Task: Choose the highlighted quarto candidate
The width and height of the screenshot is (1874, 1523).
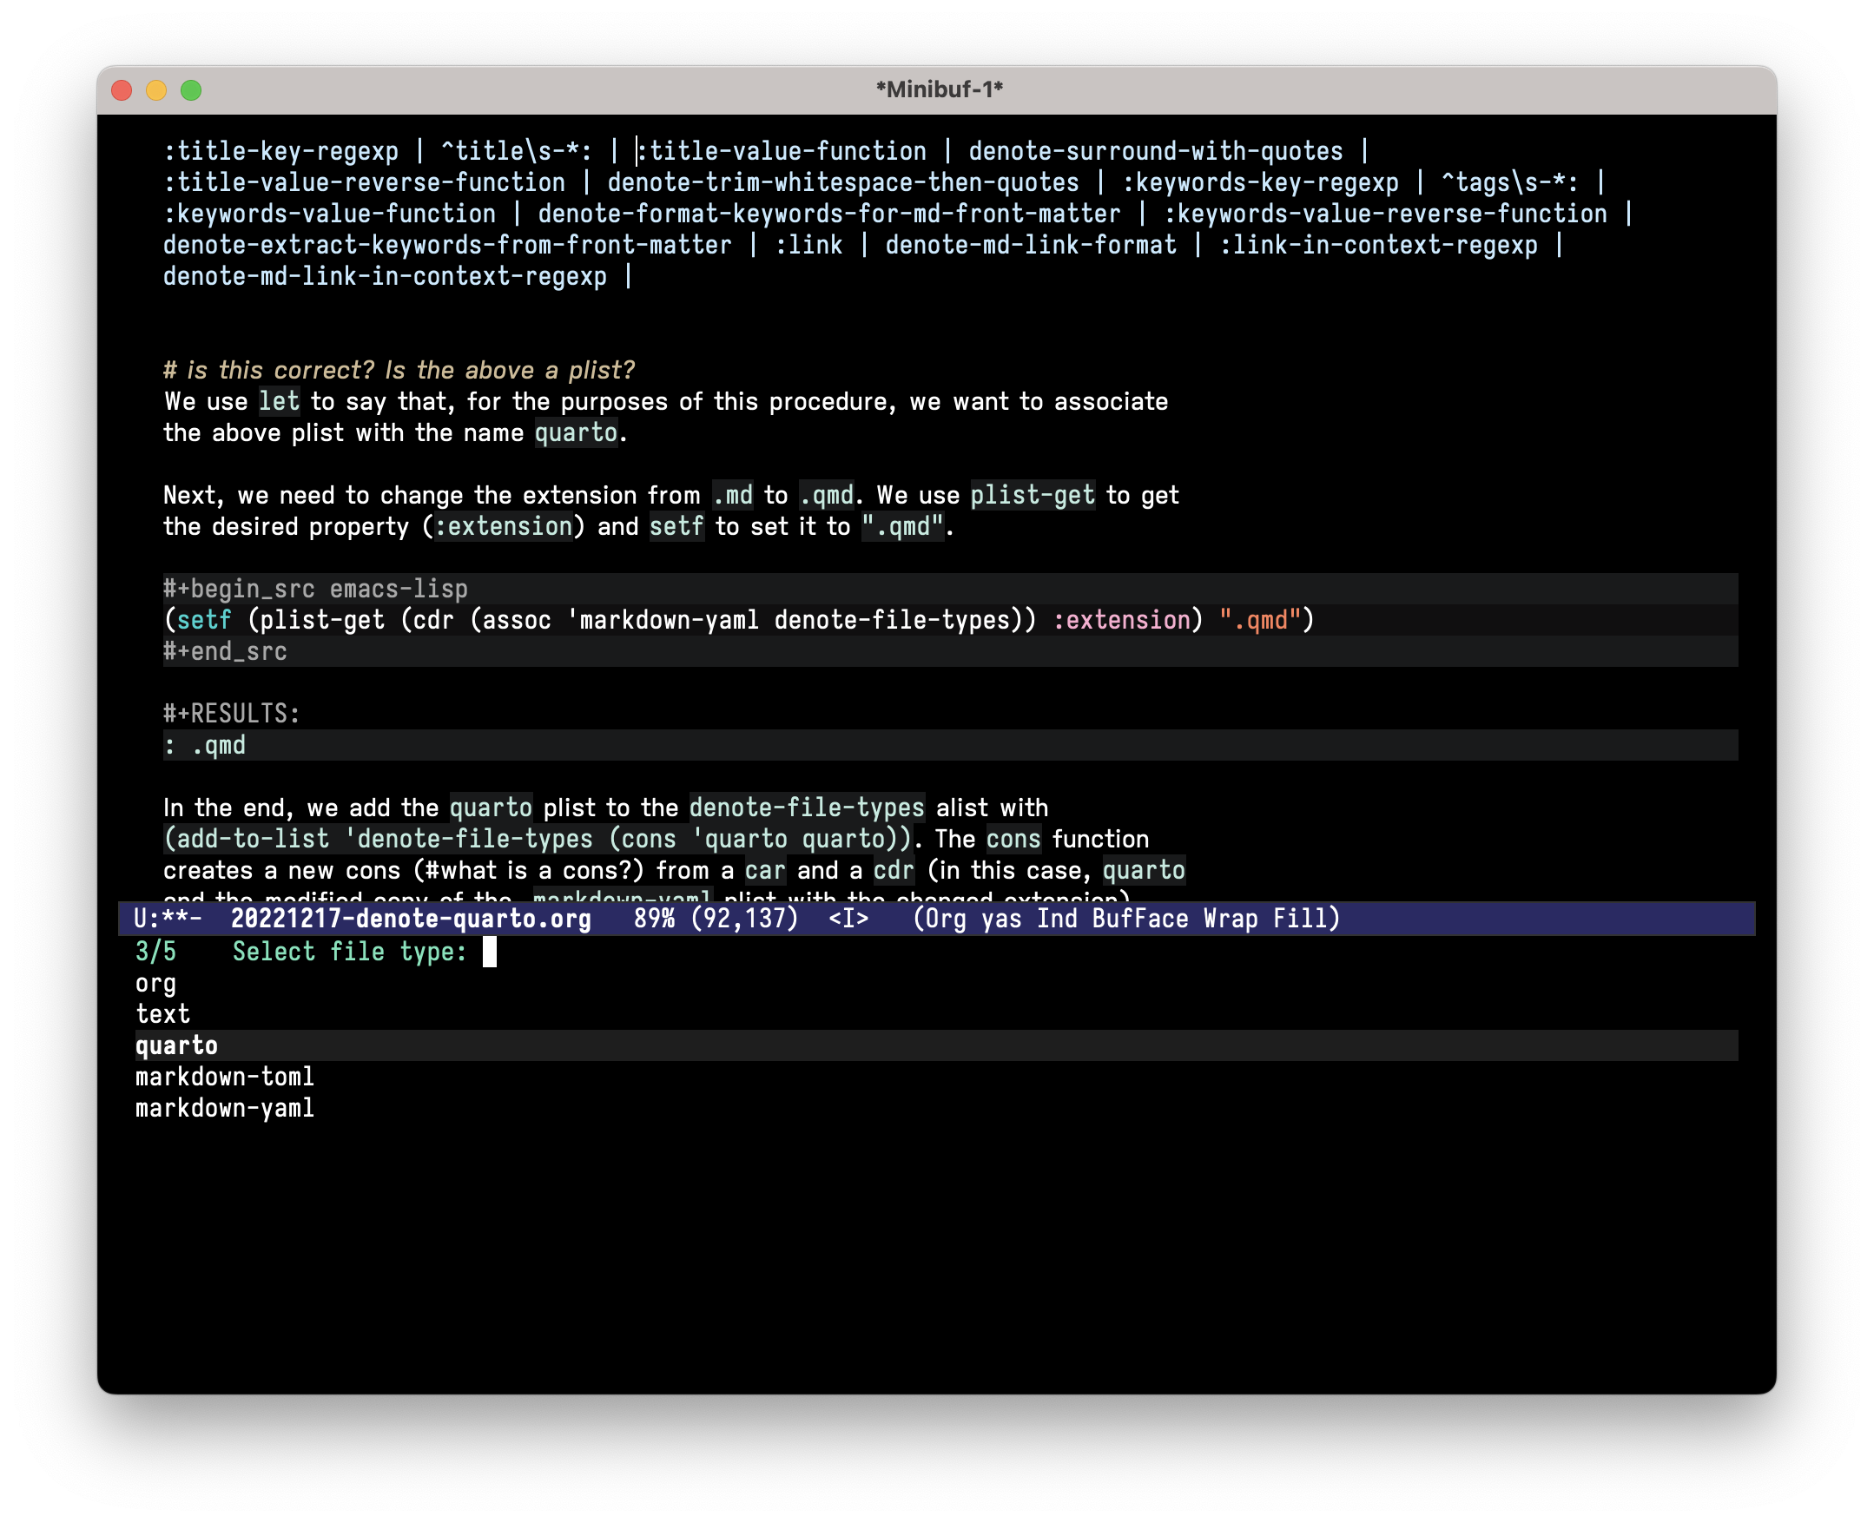Action: (936, 1045)
